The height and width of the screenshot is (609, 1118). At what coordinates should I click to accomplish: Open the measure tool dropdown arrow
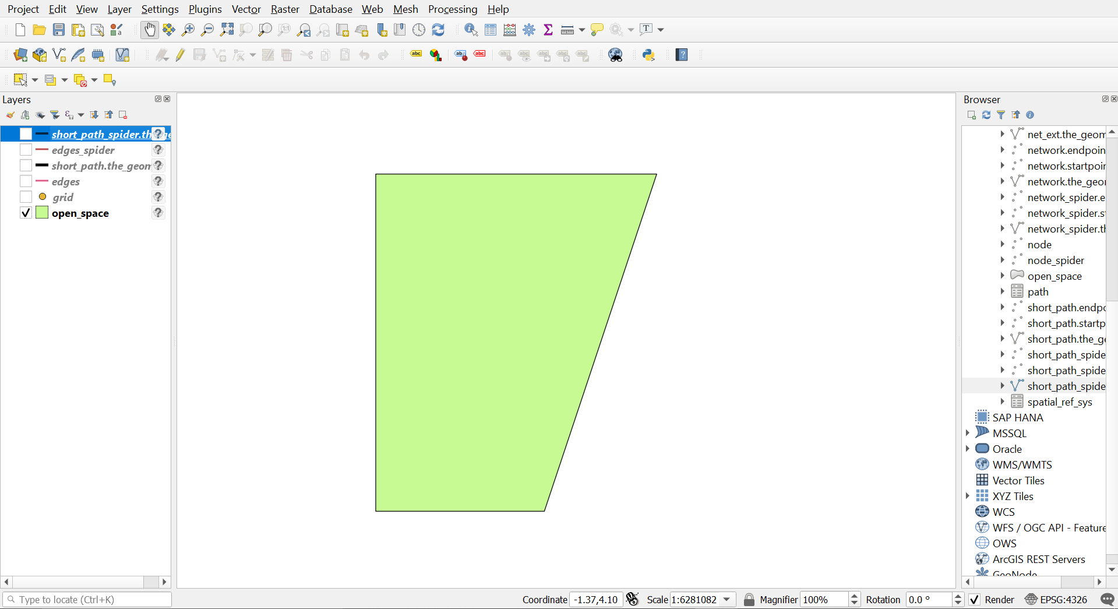click(581, 30)
